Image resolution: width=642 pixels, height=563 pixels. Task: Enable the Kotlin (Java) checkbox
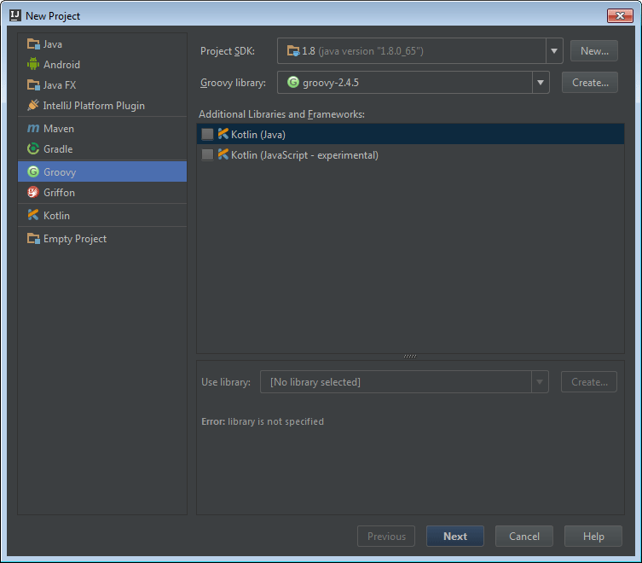(207, 134)
